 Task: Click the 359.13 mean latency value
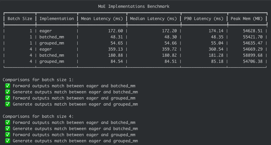click(116, 49)
